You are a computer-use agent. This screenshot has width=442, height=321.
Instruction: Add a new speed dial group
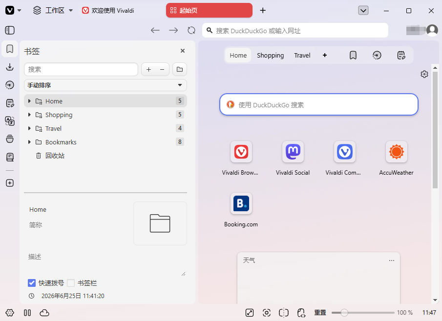click(x=325, y=55)
